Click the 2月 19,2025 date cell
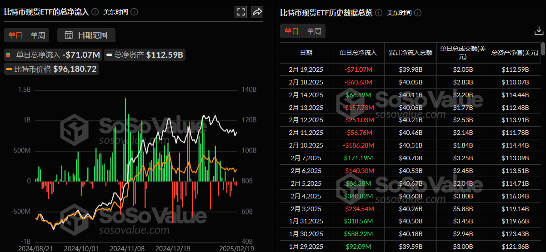 [306, 69]
